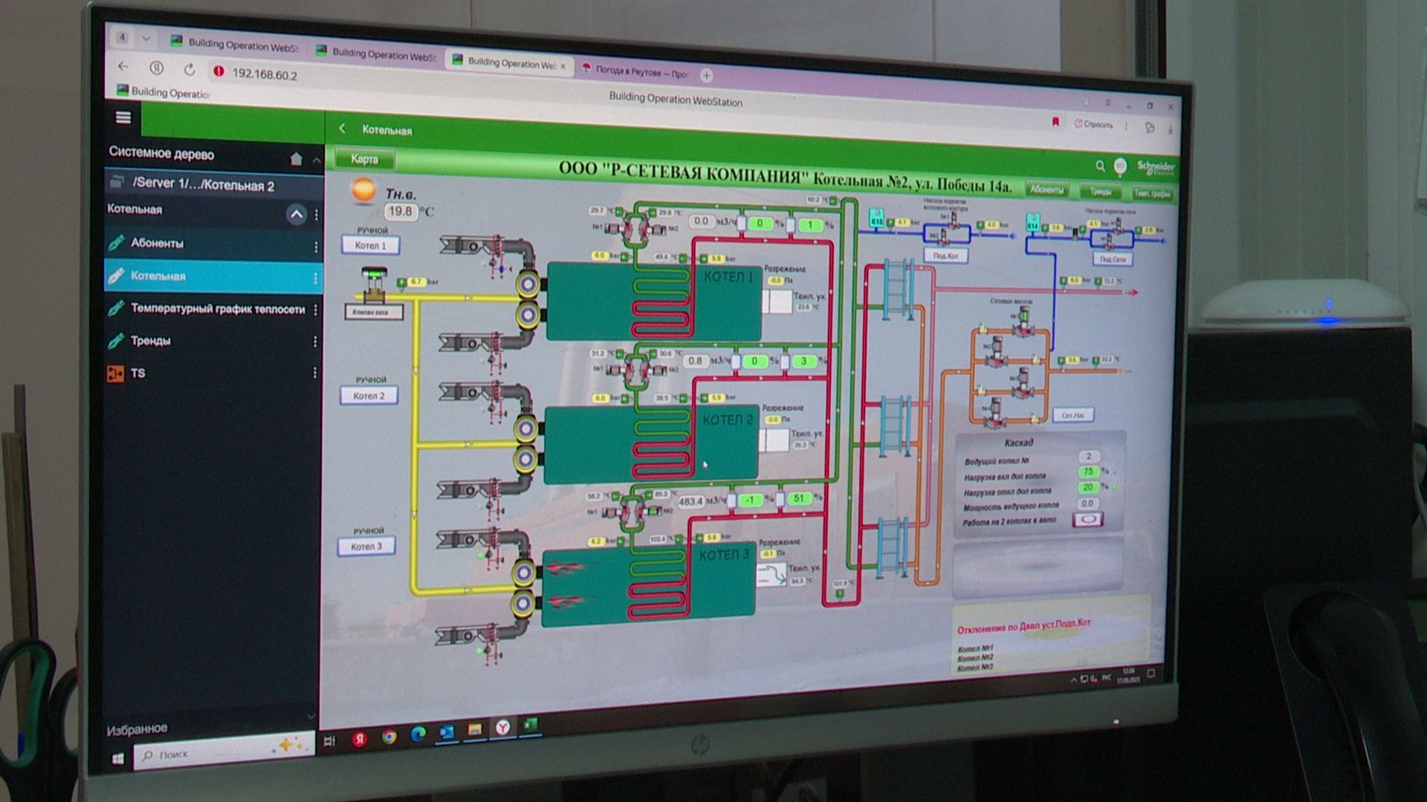The width and height of the screenshot is (1427, 802).
Task: Switch to the Погода в Реутове tab
Action: (x=640, y=72)
